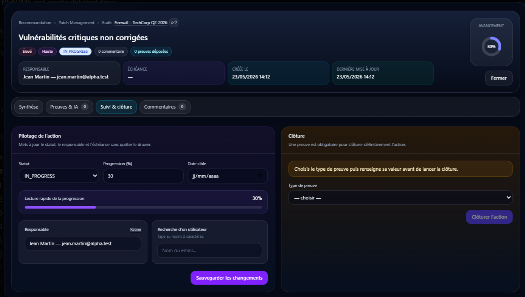Click the RESPONSABLE card in header
Screen dimensions: 525x297
coord(69,73)
